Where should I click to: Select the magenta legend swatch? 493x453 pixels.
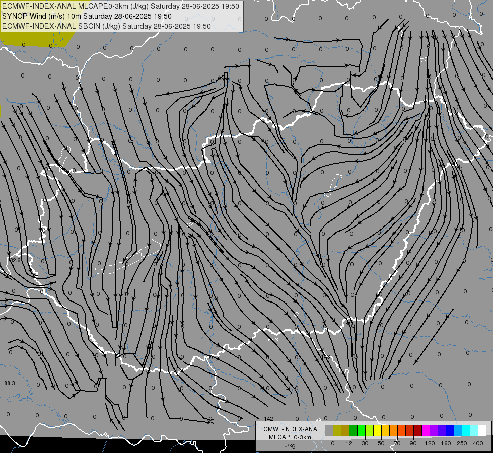[426, 430]
